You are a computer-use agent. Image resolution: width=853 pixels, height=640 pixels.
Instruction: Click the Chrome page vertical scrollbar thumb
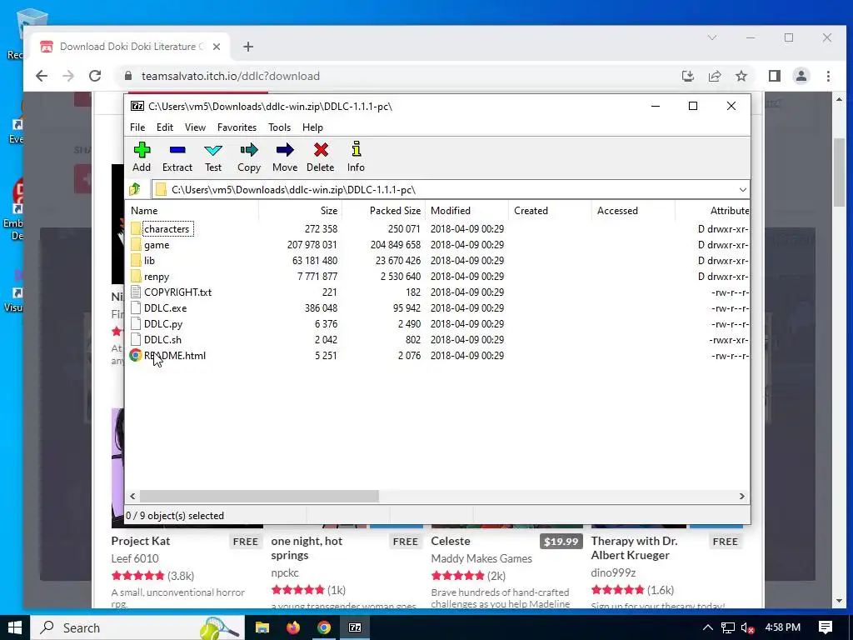tap(840, 172)
